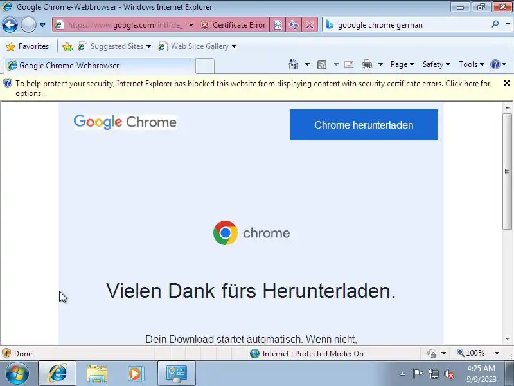Open a new blank tab
This screenshot has width=514, height=386.
205,66
